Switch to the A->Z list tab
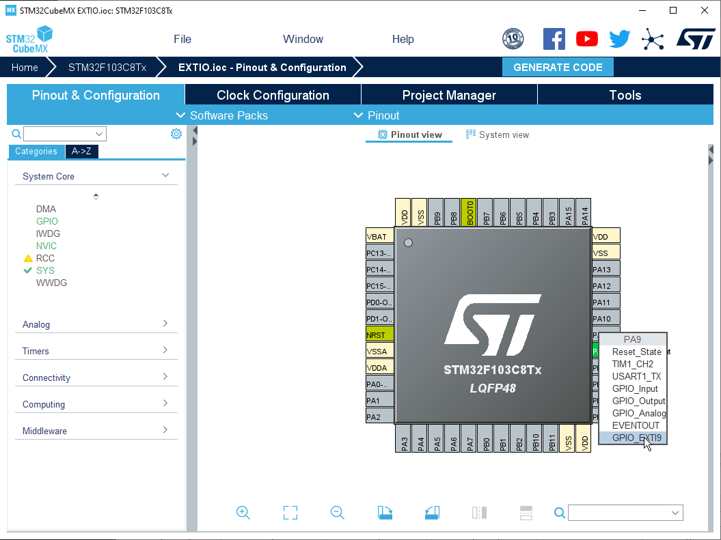721x540 pixels. (81, 151)
